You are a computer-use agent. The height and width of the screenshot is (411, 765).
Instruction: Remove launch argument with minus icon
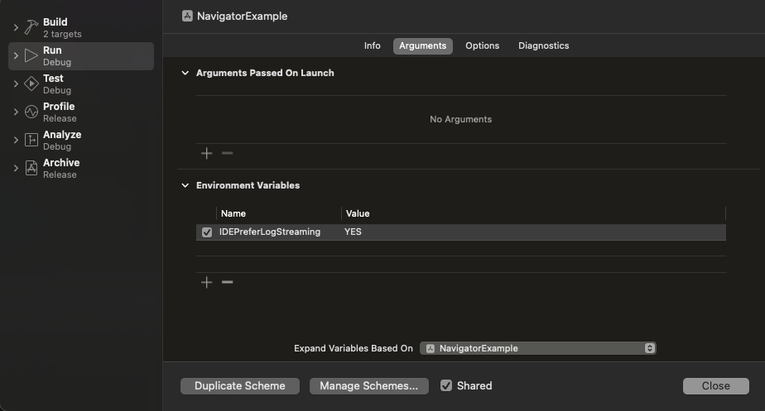point(228,153)
